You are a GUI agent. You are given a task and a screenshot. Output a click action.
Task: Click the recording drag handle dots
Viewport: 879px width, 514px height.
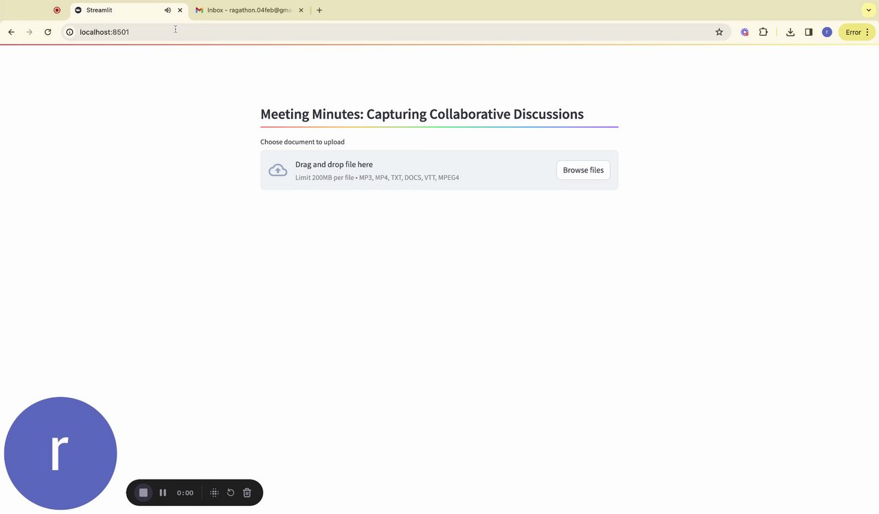[x=214, y=493]
